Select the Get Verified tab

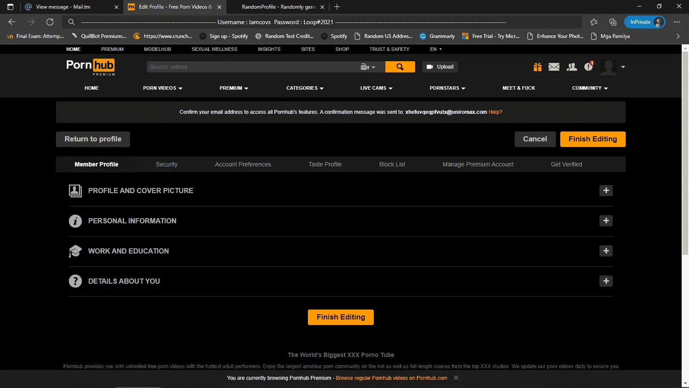click(566, 164)
